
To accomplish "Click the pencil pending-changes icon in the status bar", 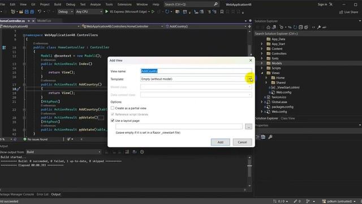I will pyautogui.click(x=295, y=201).
